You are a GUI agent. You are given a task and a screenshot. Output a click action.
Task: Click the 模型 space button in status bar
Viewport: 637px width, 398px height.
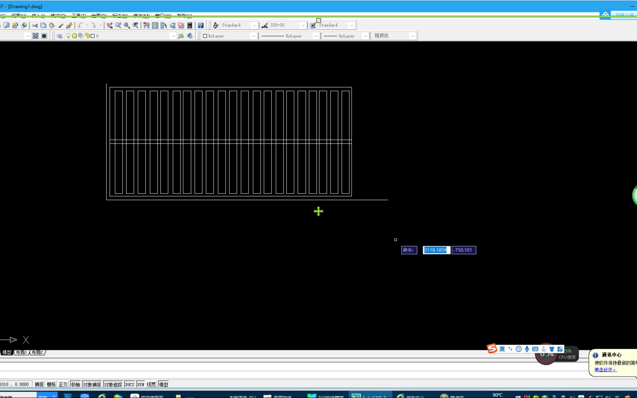163,384
